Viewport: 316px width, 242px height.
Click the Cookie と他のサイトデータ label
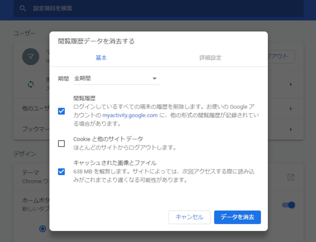(108, 139)
